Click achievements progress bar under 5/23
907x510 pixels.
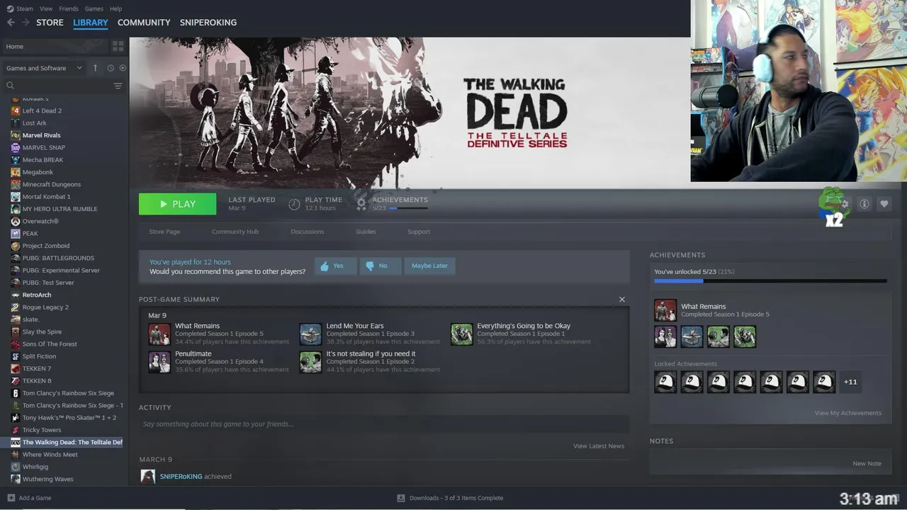click(408, 208)
